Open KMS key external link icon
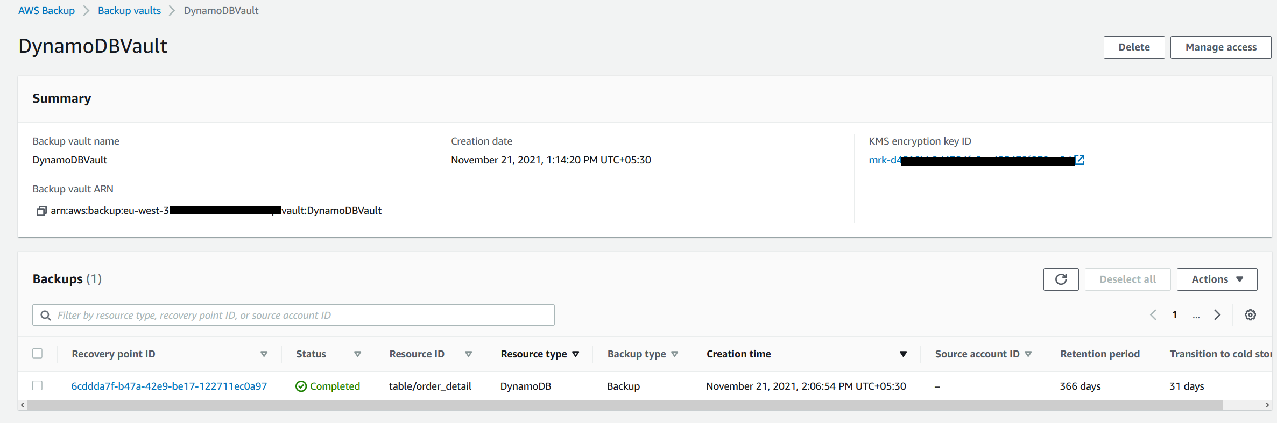 coord(1080,160)
